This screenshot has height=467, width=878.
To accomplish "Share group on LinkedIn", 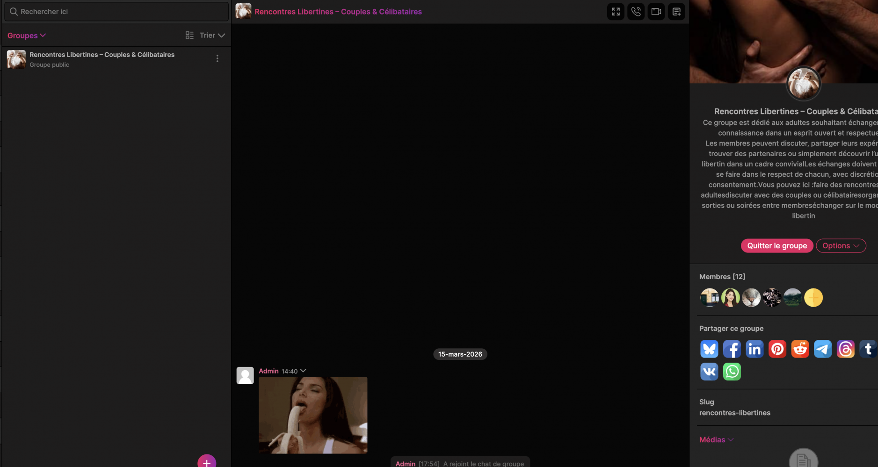I will coord(755,349).
